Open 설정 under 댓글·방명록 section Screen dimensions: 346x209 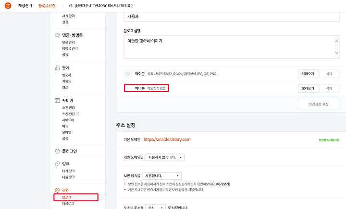click(x=65, y=55)
